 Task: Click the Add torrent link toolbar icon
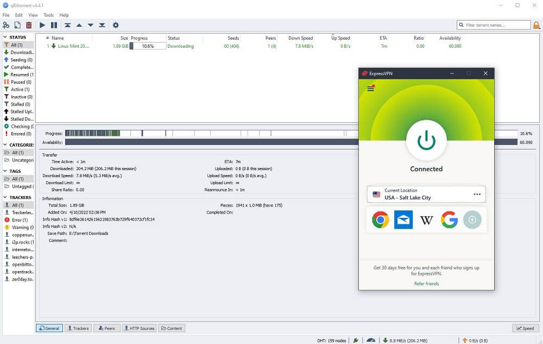tap(6, 25)
